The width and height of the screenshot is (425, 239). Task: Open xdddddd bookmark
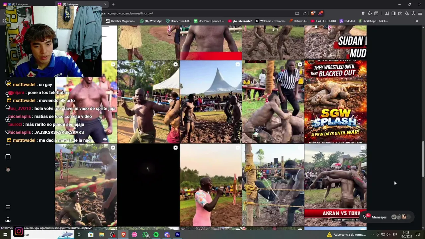[x=347, y=21]
